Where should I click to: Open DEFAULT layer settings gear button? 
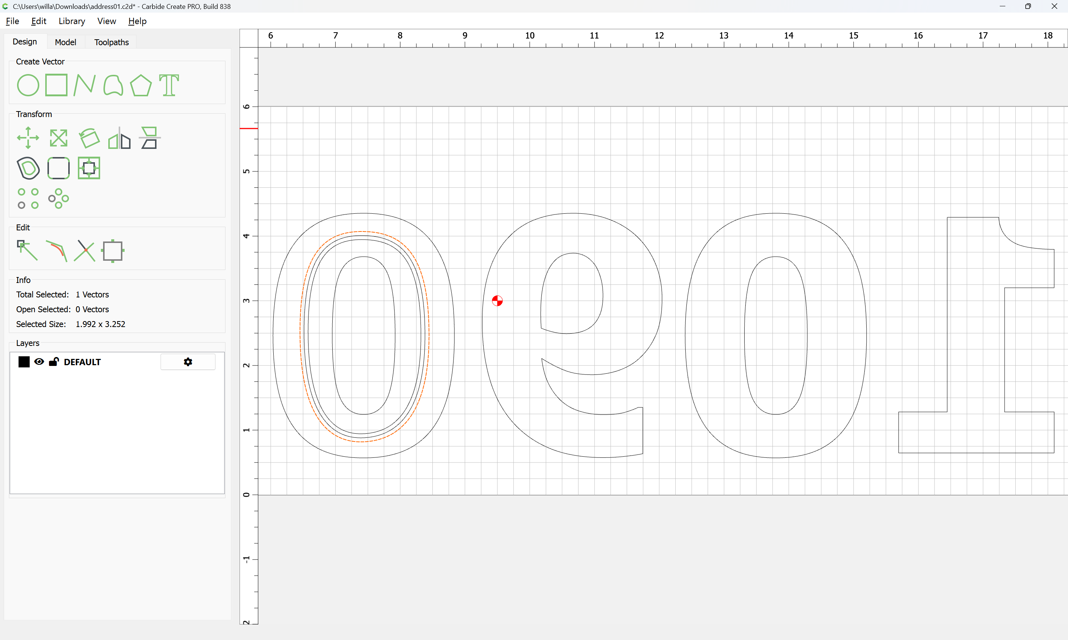188,362
